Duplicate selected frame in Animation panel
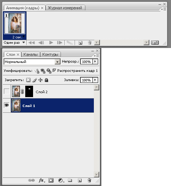Image resolution: width=171 pixels, height=186 pixels. pyautogui.click(x=80, y=43)
